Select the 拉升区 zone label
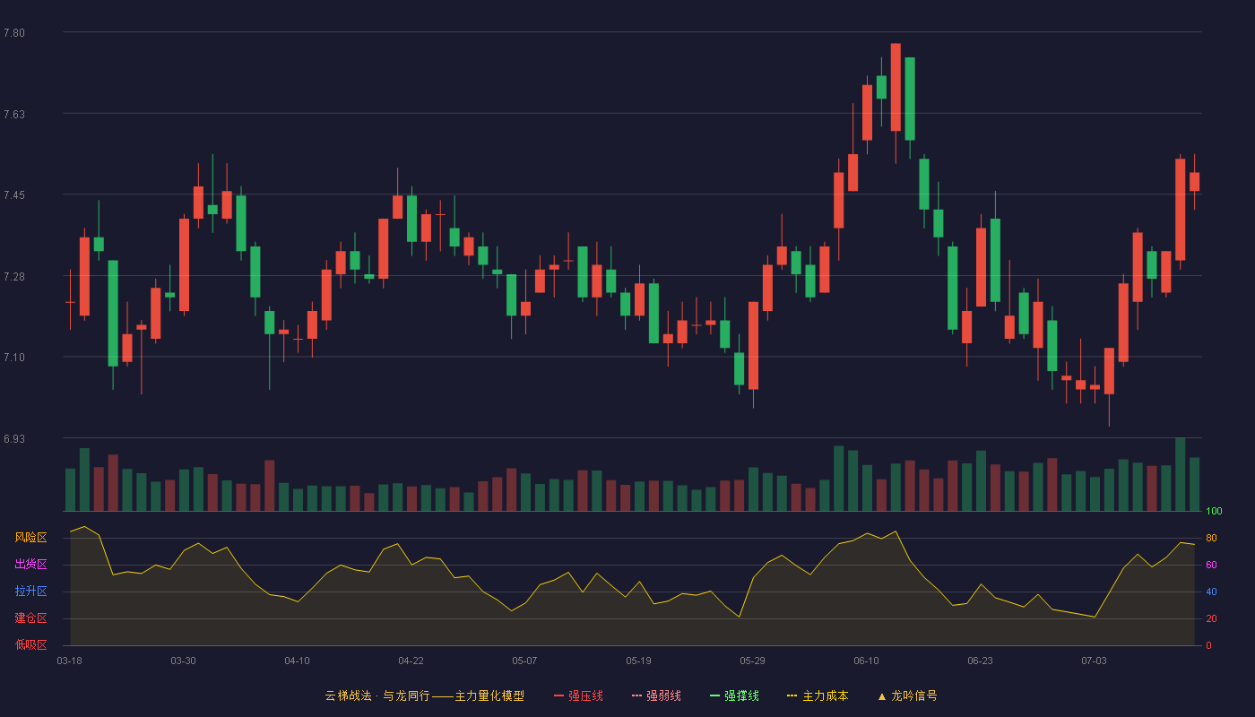This screenshot has height=717, width=1255. tap(30, 592)
